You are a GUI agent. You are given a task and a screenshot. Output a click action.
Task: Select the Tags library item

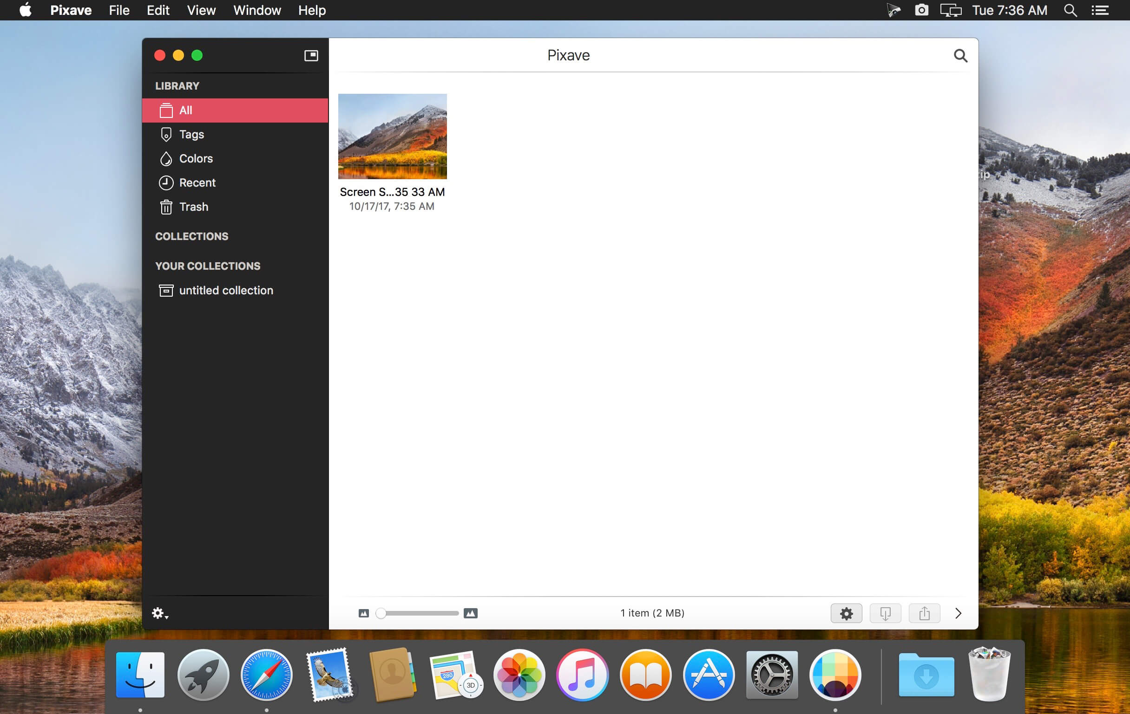[x=235, y=135]
